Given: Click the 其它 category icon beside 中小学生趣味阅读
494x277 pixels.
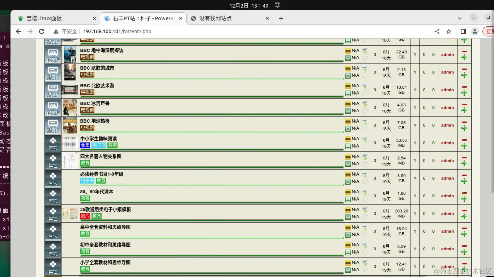Looking at the screenshot, I should pyautogui.click(x=53, y=143).
